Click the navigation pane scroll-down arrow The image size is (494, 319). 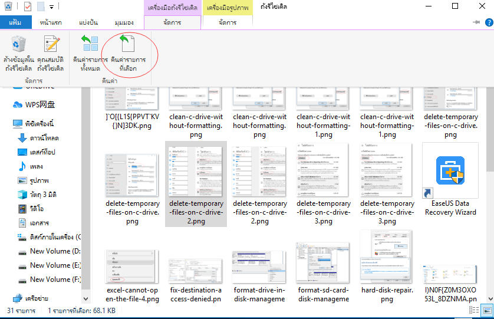[x=85, y=298]
